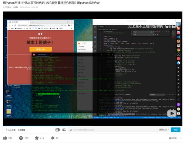Click Chrome icon in the video's dock
The height and width of the screenshot is (143, 185).
178,50
